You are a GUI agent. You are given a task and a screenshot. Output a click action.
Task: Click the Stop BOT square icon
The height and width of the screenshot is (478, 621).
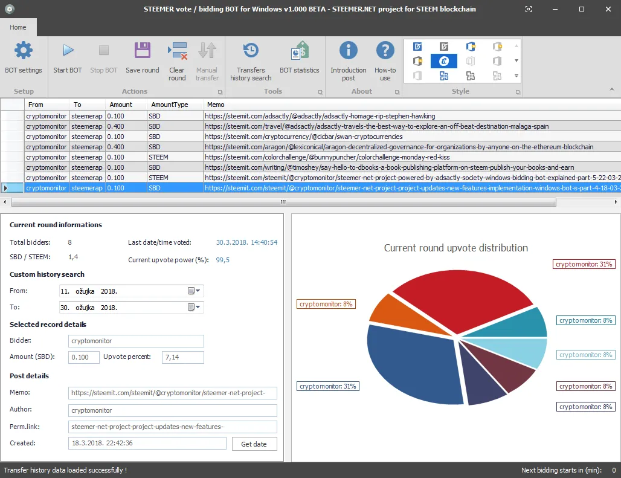[104, 50]
